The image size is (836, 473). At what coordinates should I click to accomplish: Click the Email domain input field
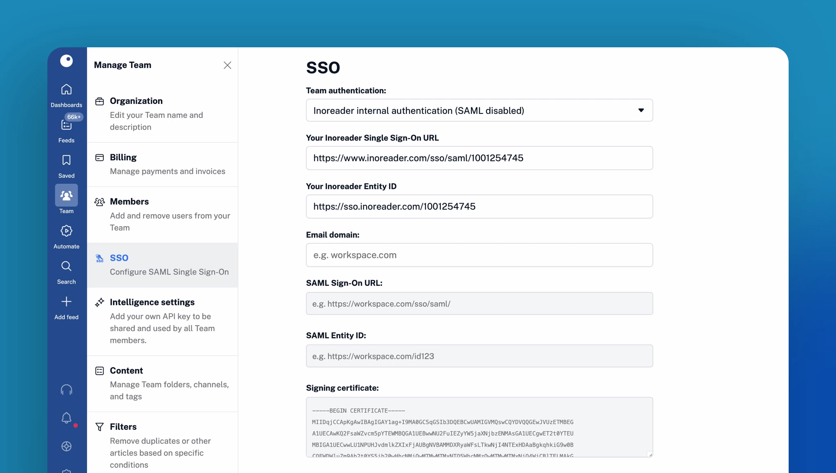tap(479, 255)
